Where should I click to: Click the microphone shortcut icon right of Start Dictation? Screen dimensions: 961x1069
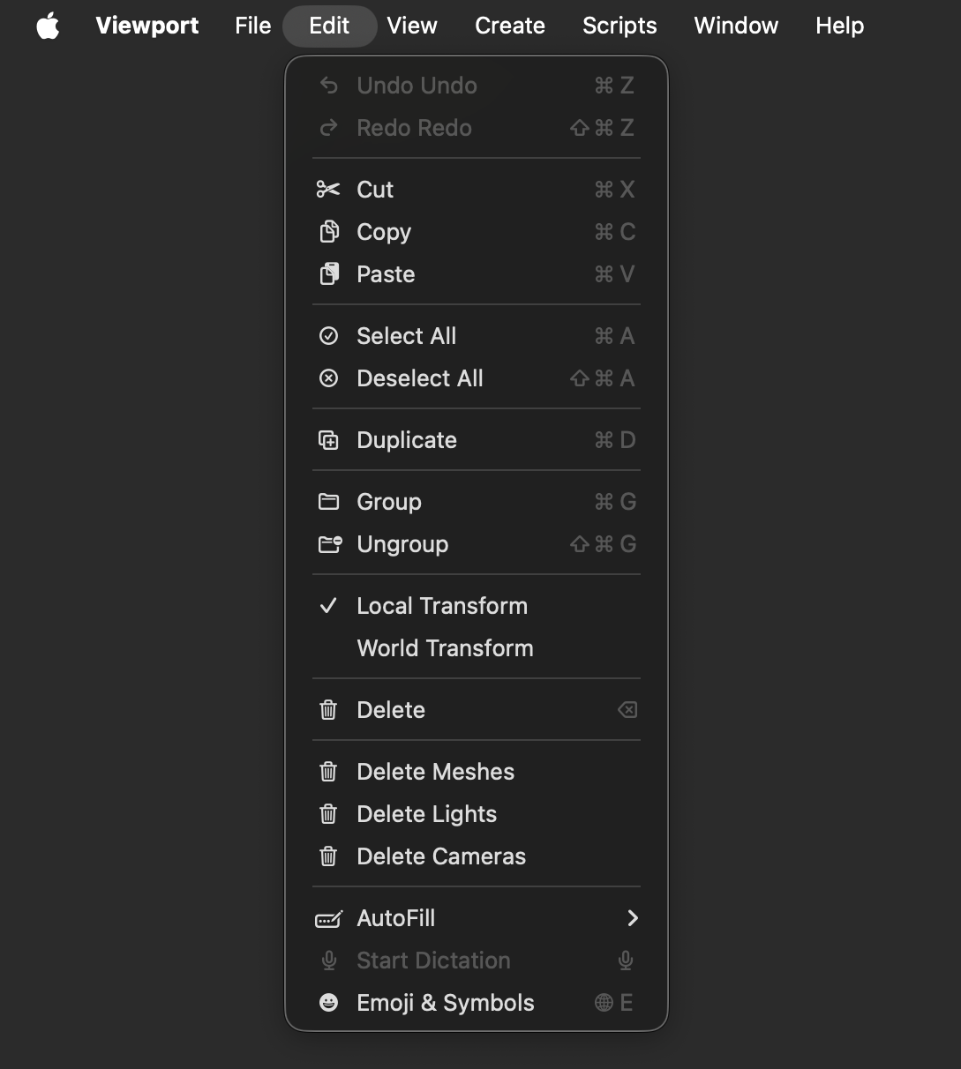click(x=626, y=961)
